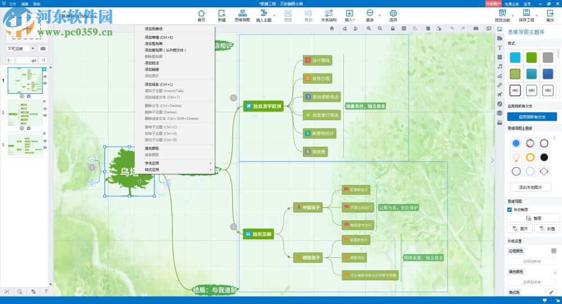Open the Options (选项) gear icon

[x=393, y=15]
